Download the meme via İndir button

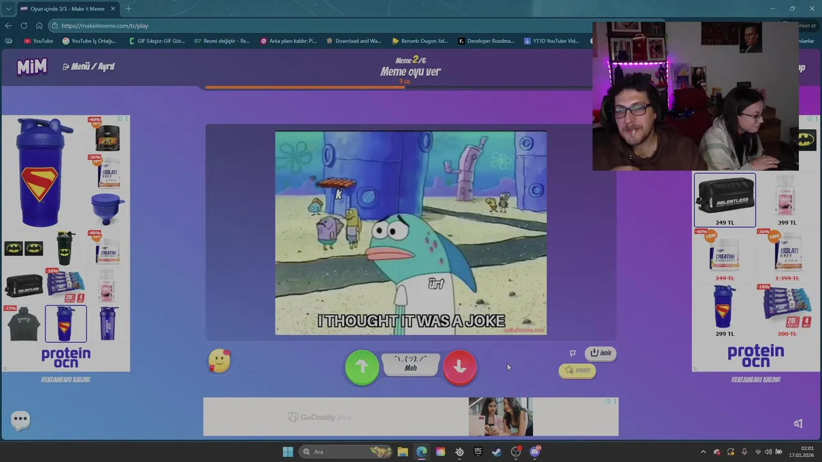click(600, 353)
